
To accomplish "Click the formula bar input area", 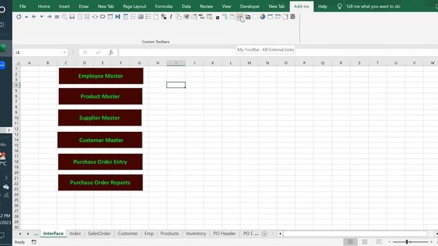I will 278,53.
